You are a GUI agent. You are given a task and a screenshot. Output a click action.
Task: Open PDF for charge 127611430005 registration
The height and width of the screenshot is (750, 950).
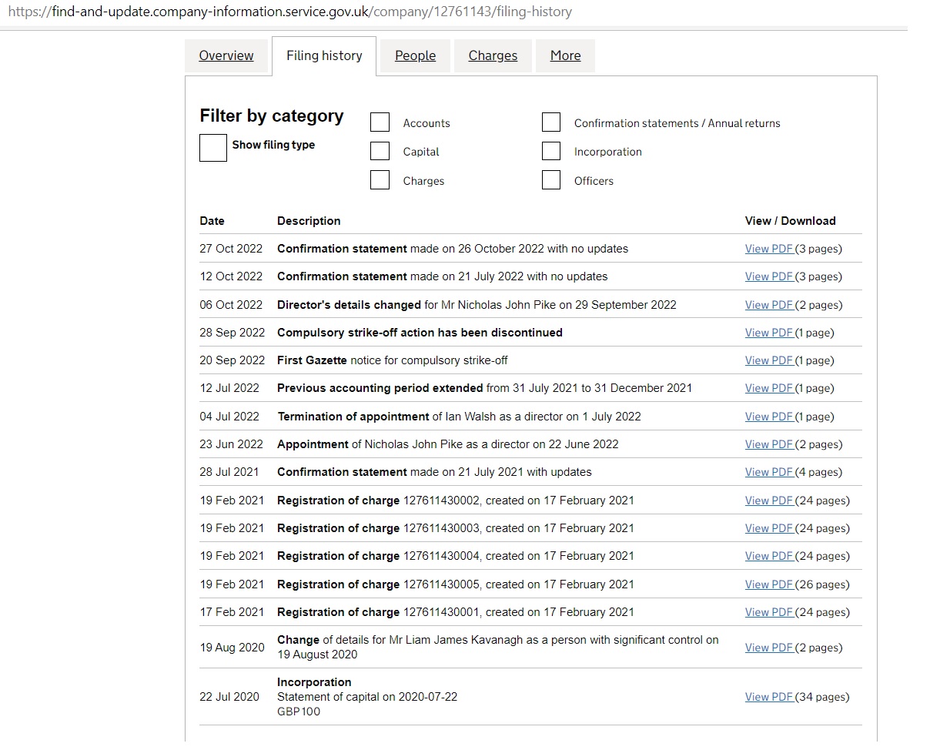768,584
